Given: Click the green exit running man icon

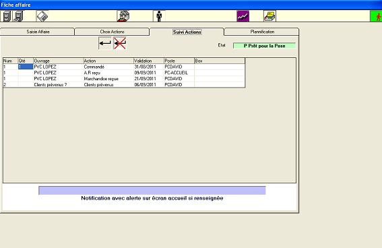Looking at the screenshot, I should point(376,16).
